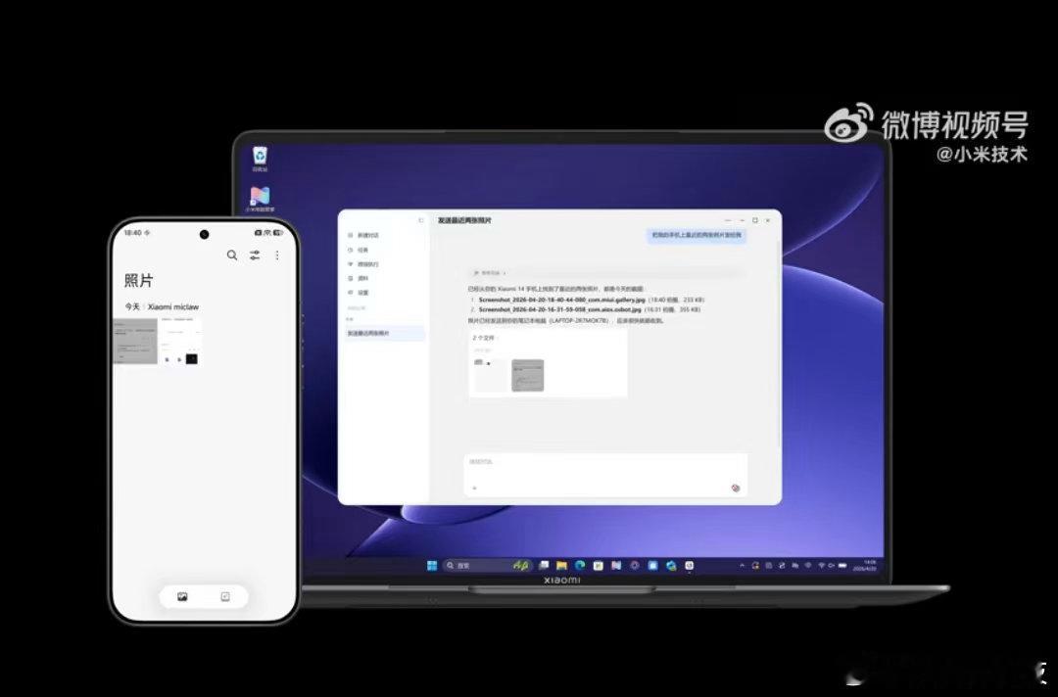1058x697 pixels.
Task: Click file name Screenshot ending com.miui.gallery.jpg
Action: point(561,300)
